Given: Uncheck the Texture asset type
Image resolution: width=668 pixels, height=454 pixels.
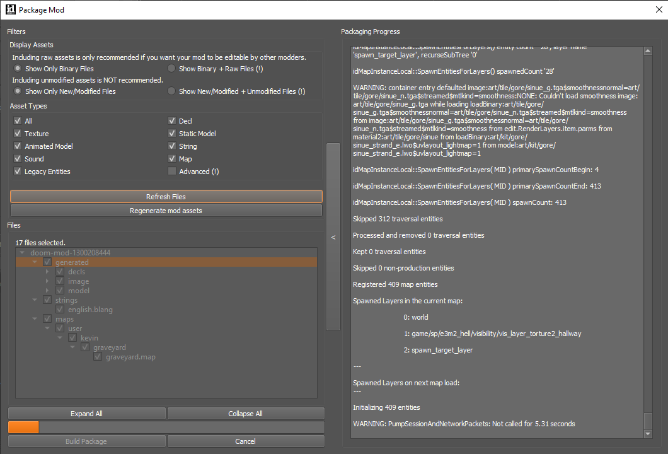Looking at the screenshot, I should point(18,134).
